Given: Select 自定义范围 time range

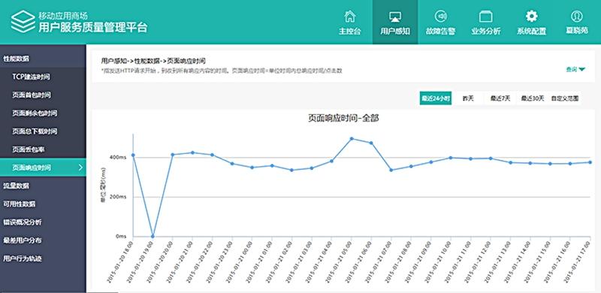Looking at the screenshot, I should 564,98.
